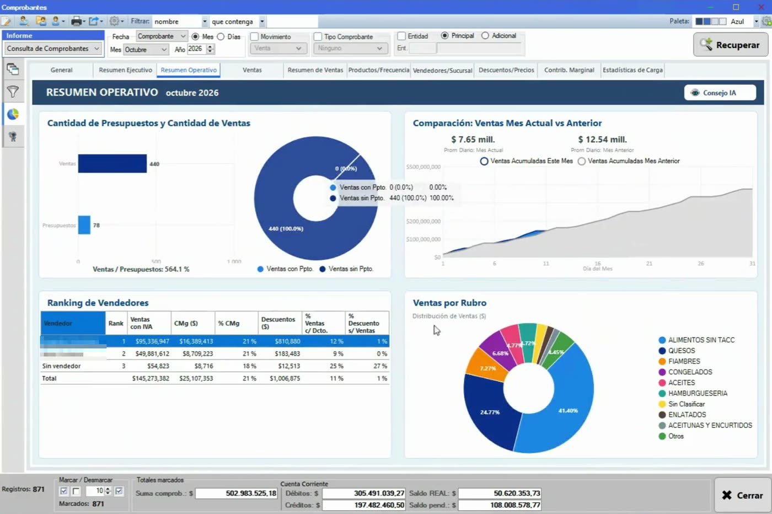
Task: Open the Paleta Azul dropdown arrow
Action: coord(756,22)
